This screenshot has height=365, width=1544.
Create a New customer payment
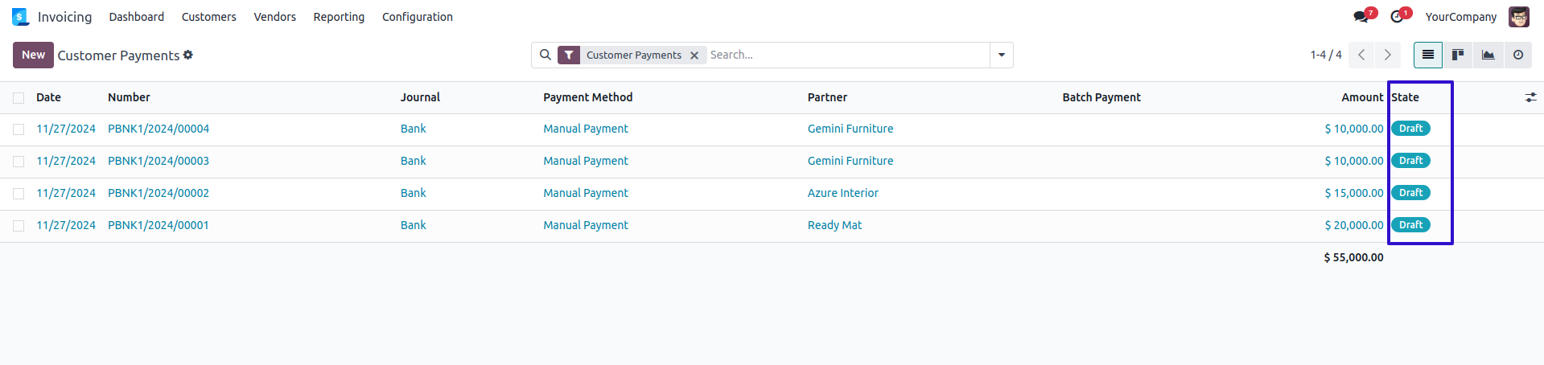33,55
